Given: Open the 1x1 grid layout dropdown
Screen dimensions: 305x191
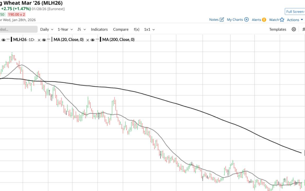Looking at the screenshot, I should (149, 29).
